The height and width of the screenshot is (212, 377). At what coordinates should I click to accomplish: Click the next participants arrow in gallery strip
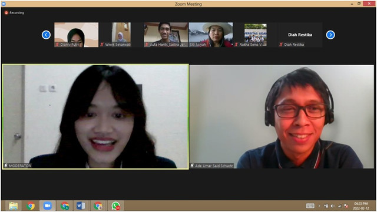[x=330, y=35]
